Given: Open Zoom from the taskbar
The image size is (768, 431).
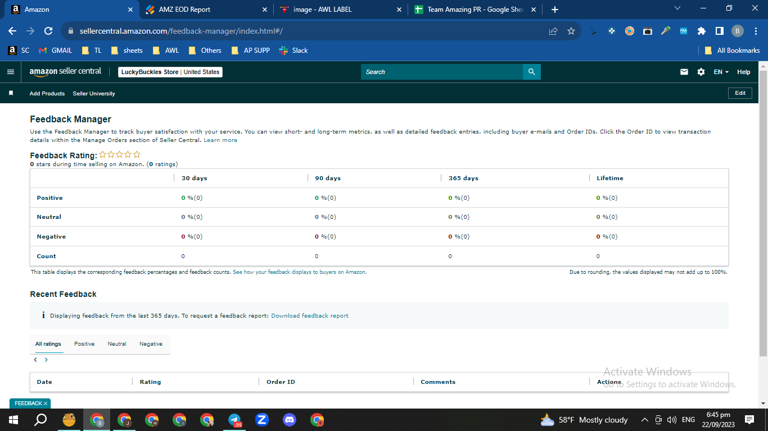Looking at the screenshot, I should [261, 420].
